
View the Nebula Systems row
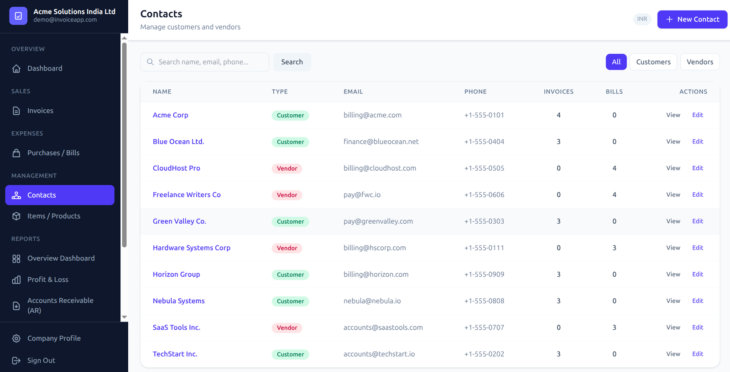click(x=673, y=301)
